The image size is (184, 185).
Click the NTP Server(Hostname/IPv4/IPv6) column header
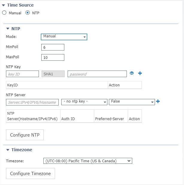pos(33,116)
